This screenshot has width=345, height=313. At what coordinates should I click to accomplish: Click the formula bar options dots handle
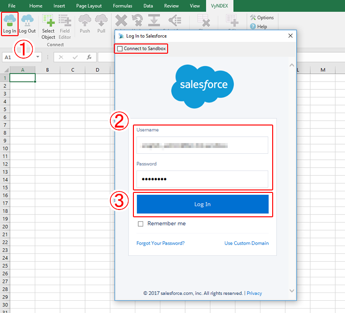tap(48, 57)
